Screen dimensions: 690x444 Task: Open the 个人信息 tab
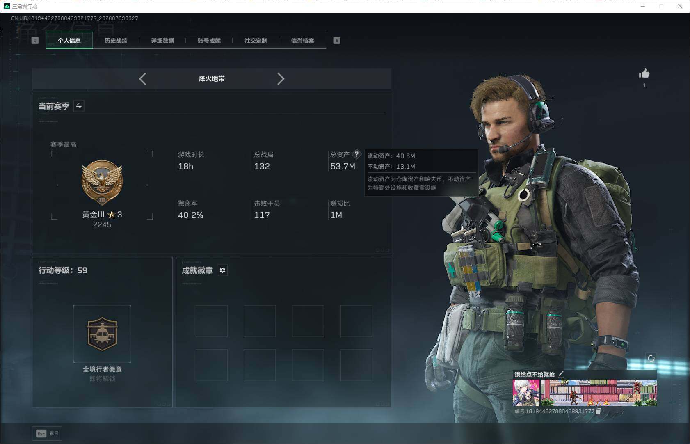pos(69,41)
